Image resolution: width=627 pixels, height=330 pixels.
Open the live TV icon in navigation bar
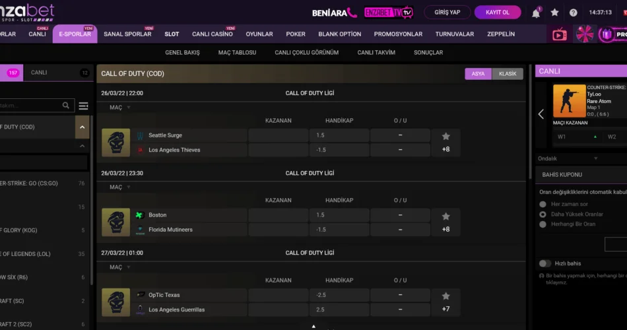click(x=560, y=35)
